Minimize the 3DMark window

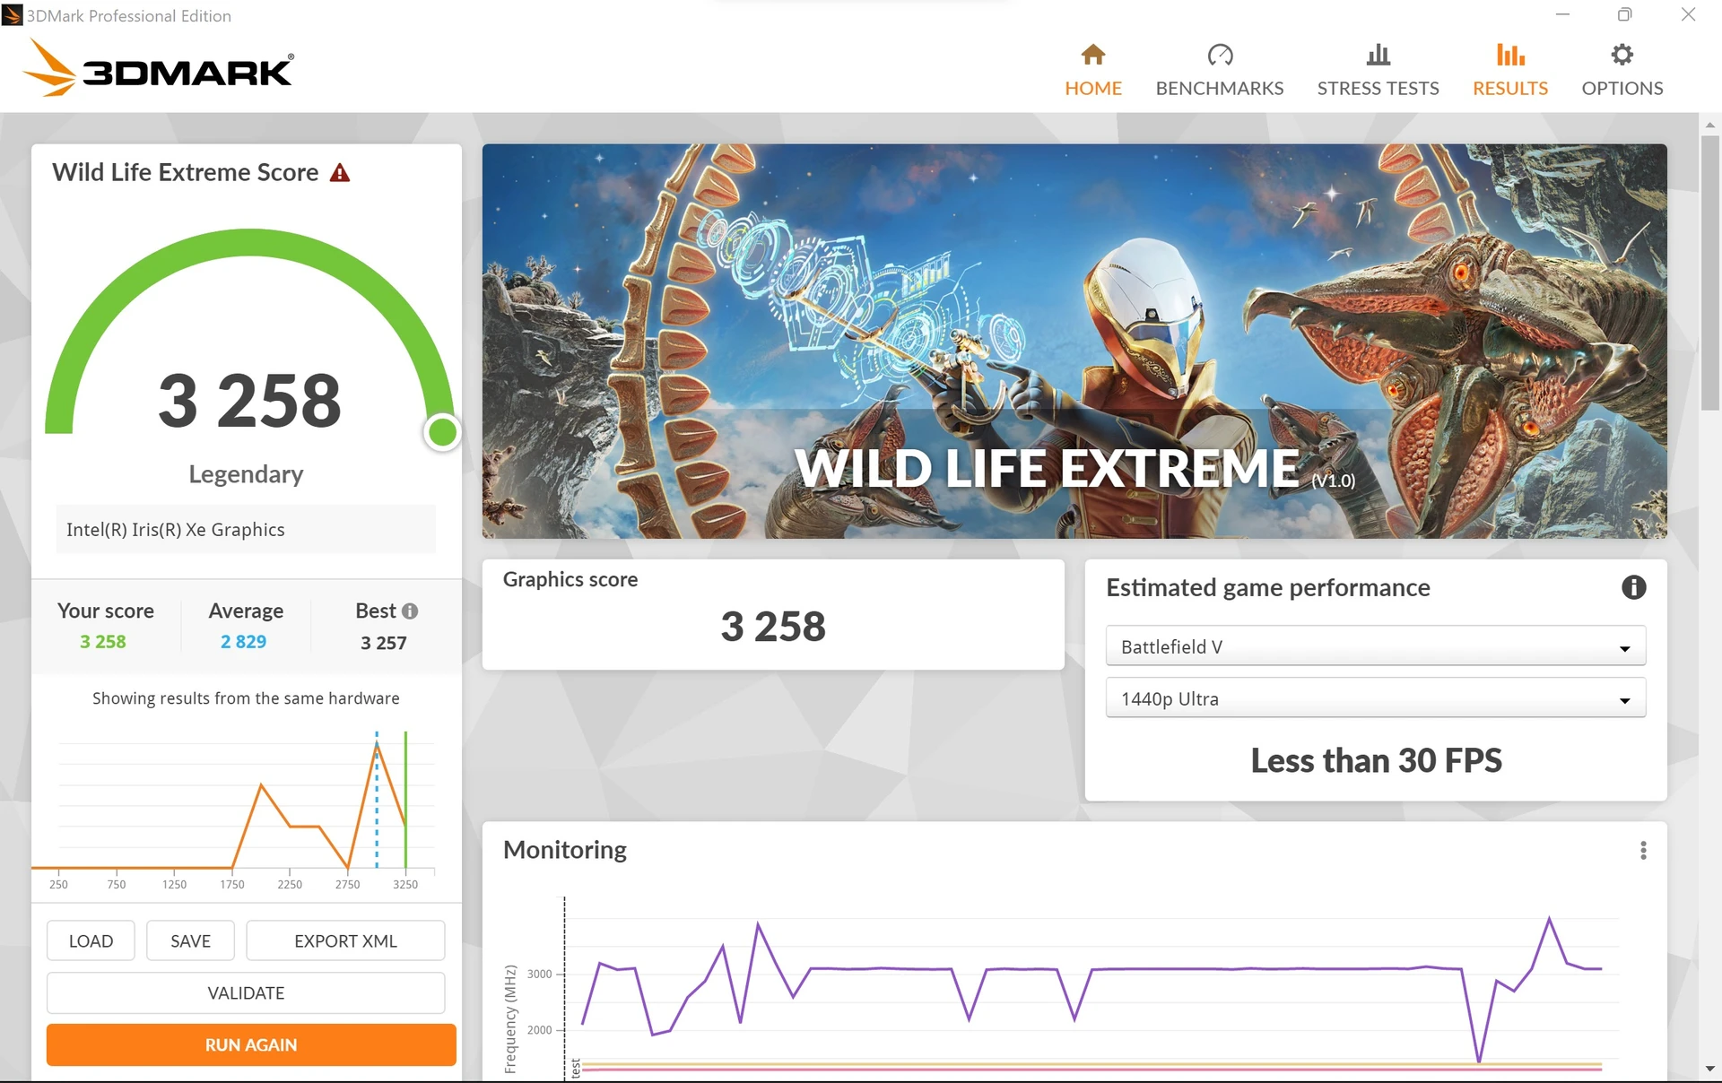1562,14
